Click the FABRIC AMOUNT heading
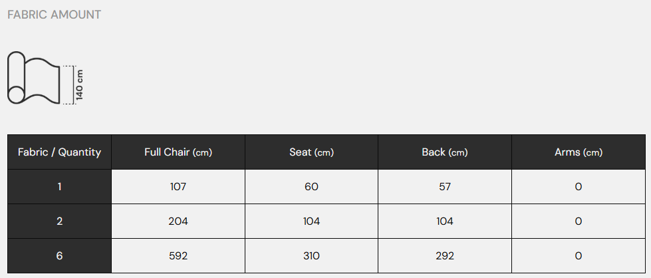The height and width of the screenshot is (278, 651). pyautogui.click(x=54, y=15)
